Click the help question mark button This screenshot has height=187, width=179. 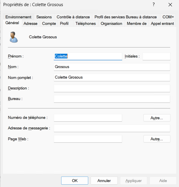(x=153, y=5)
